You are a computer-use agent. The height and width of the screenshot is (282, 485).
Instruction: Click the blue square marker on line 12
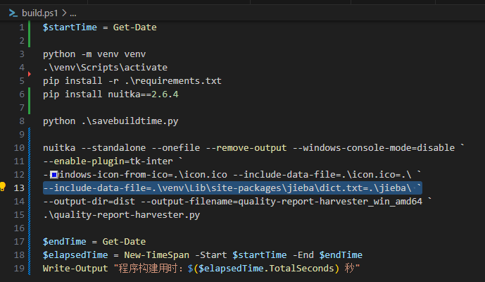pyautogui.click(x=53, y=174)
